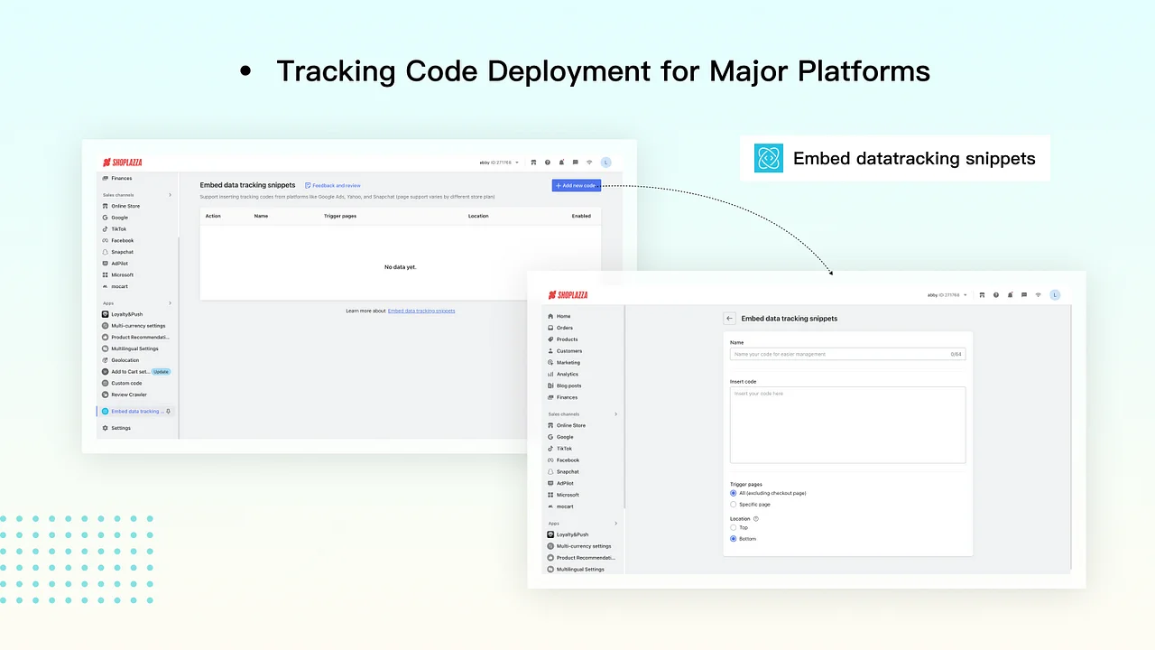This screenshot has height=650, width=1155.
Task: Go to Analytics in the sidebar
Action: coord(567,374)
